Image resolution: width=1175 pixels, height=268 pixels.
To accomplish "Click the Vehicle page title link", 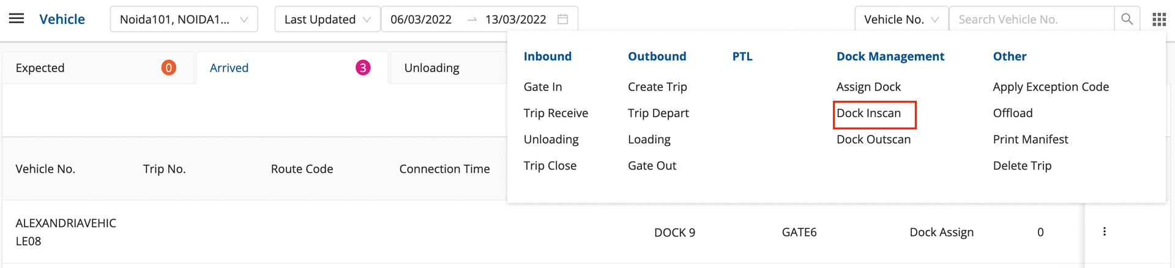I will 62,19.
